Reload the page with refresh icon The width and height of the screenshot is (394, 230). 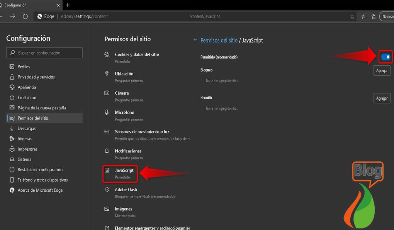(x=25, y=17)
